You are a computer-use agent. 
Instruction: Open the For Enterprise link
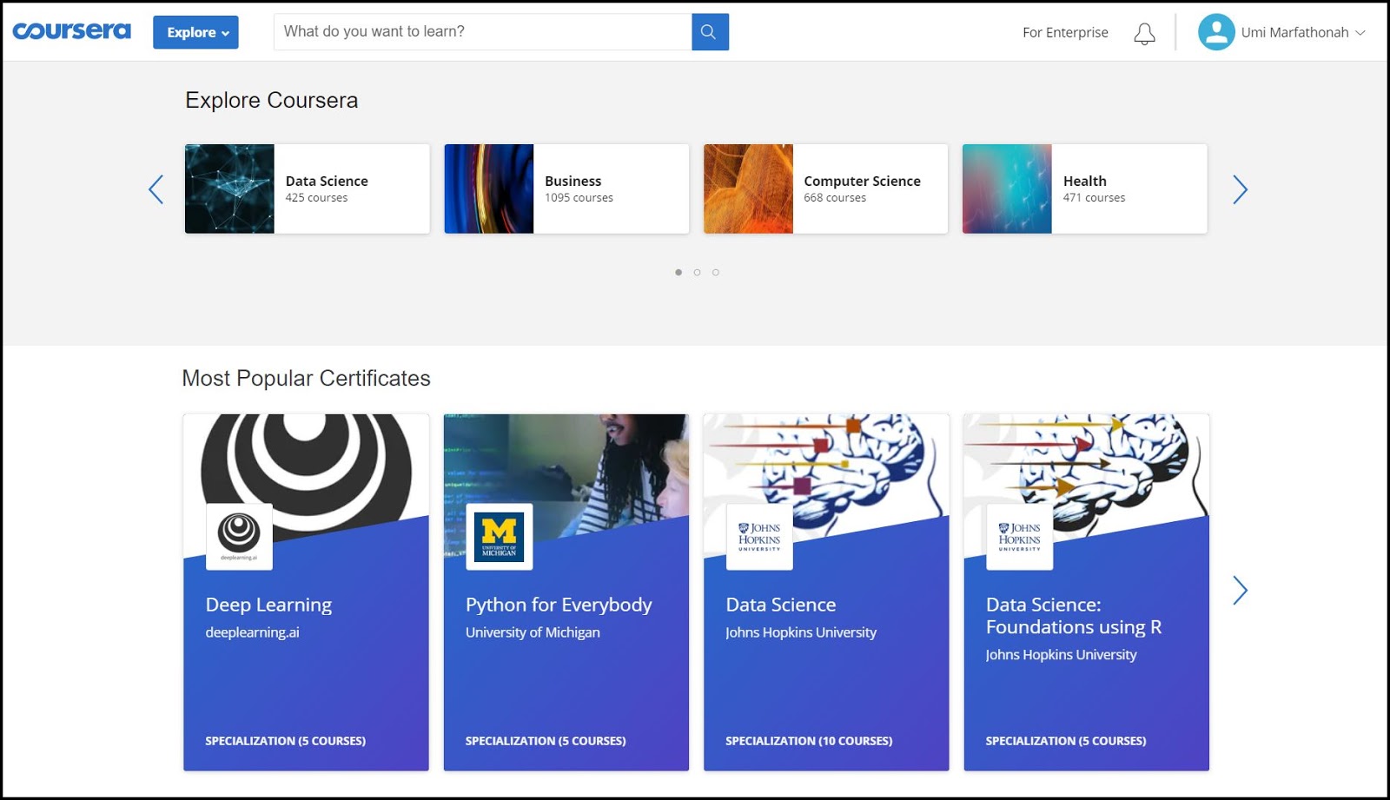click(x=1066, y=32)
